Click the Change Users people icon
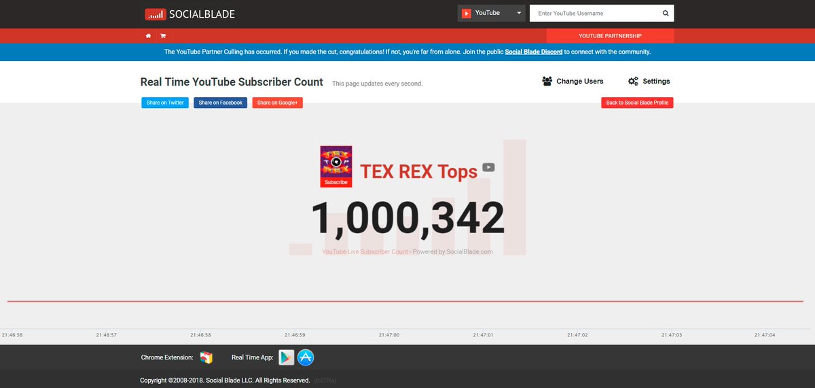The width and height of the screenshot is (815, 388). (x=547, y=81)
